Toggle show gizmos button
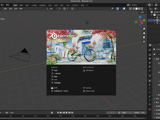 [118, 9]
